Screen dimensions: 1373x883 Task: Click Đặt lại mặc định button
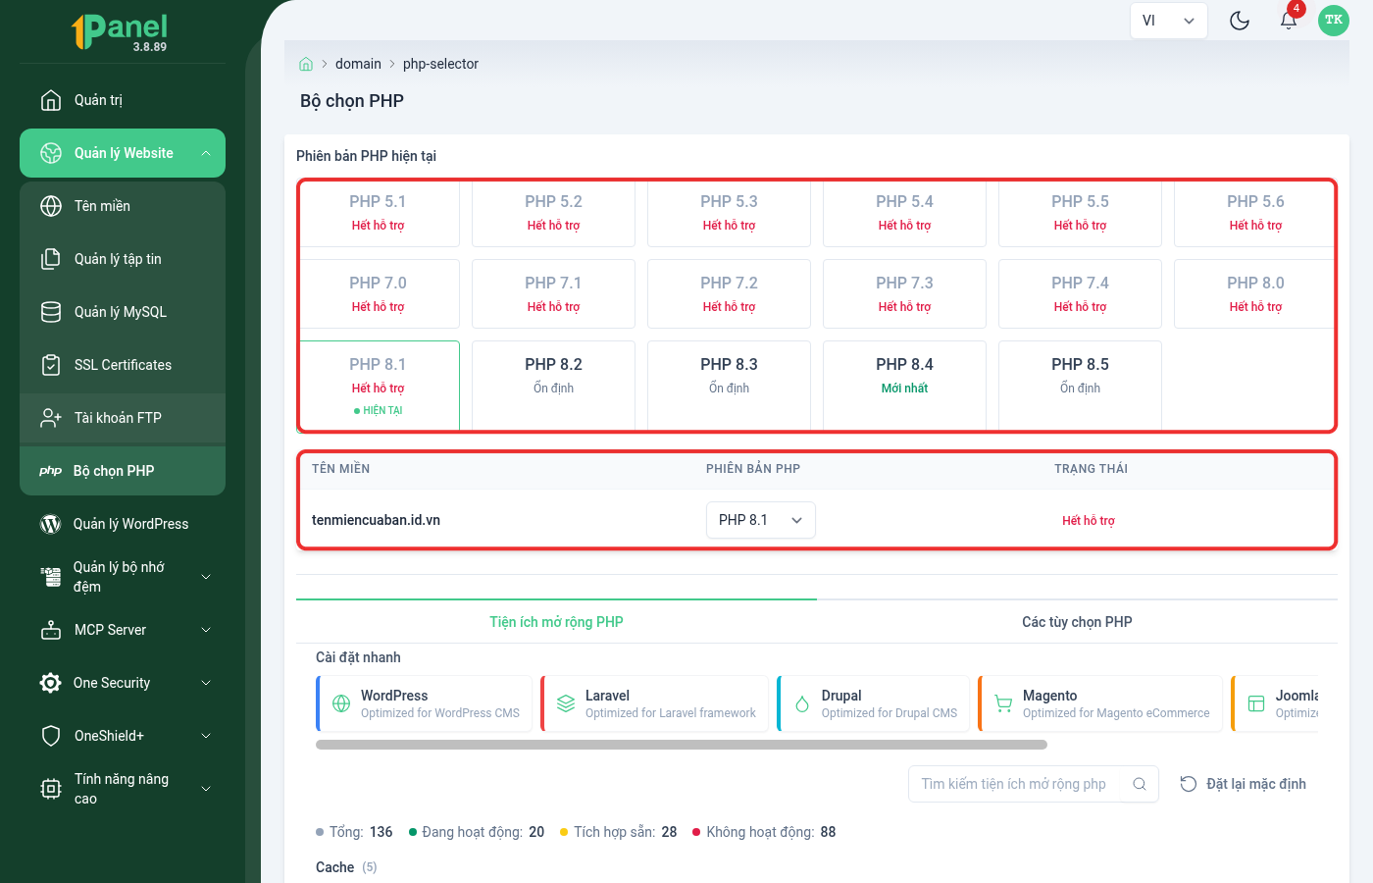click(1243, 784)
